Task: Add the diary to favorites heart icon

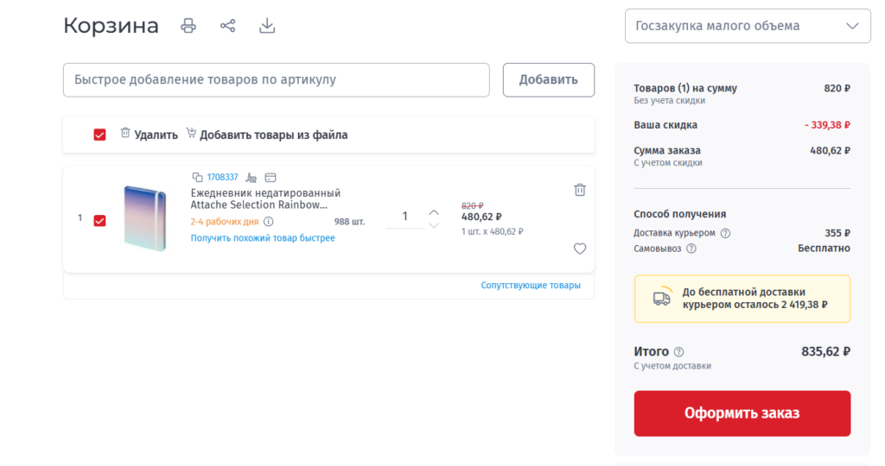Action: pyautogui.click(x=580, y=249)
